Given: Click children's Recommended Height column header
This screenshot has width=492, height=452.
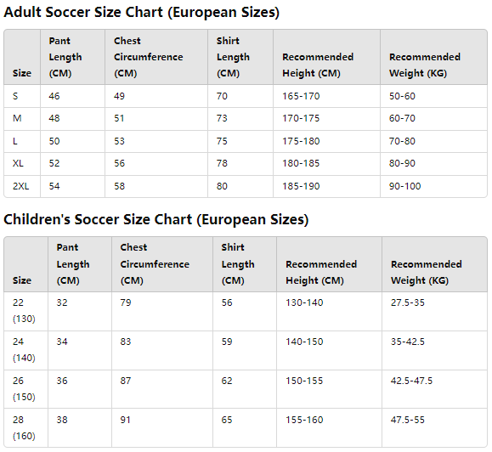Looking at the screenshot, I should 329,264.
